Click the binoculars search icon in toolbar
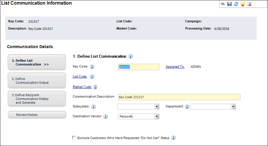 [223, 4]
